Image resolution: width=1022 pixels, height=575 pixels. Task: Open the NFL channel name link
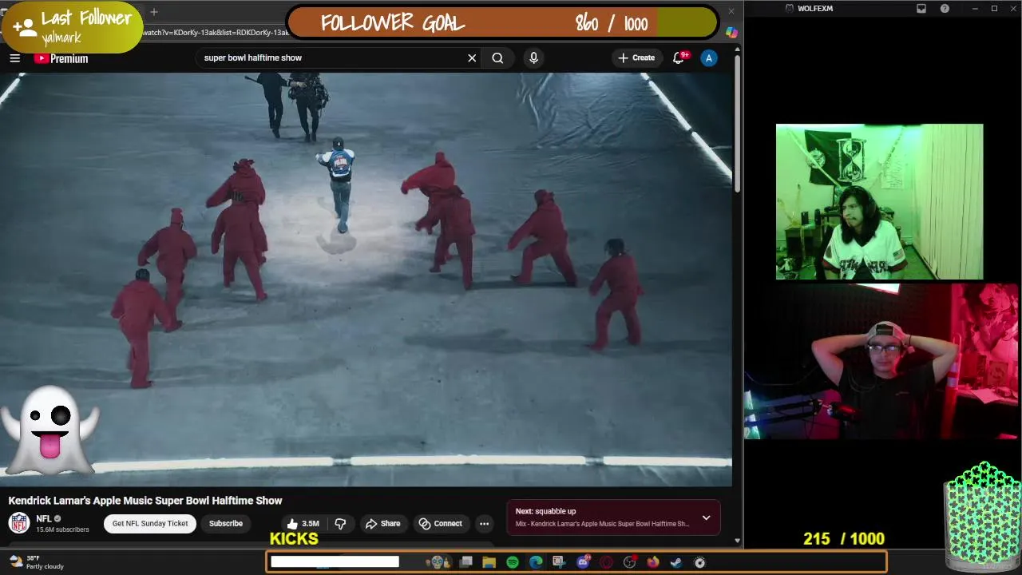(x=44, y=519)
